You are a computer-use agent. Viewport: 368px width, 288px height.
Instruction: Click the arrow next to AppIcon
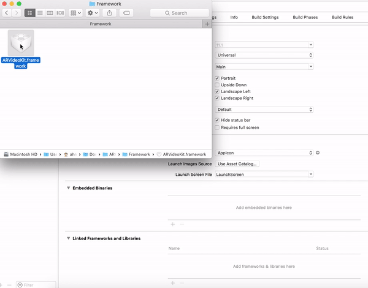pyautogui.click(x=318, y=153)
